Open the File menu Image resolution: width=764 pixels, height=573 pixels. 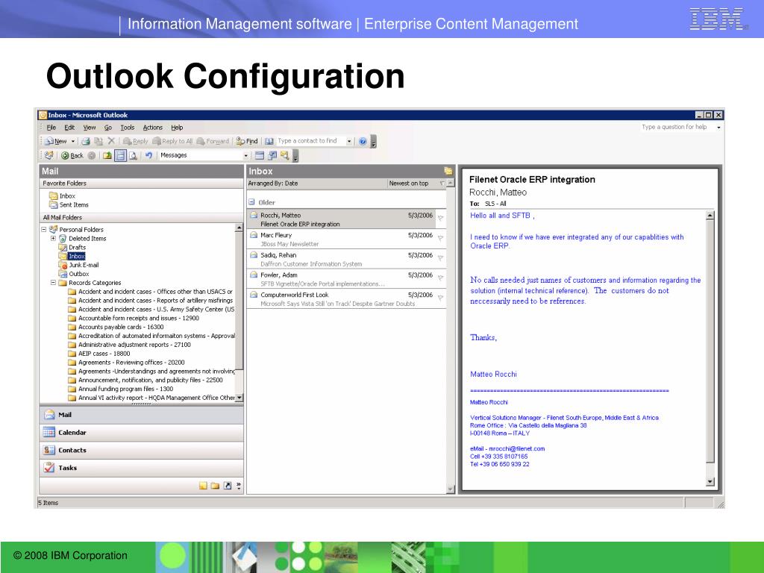click(51, 128)
